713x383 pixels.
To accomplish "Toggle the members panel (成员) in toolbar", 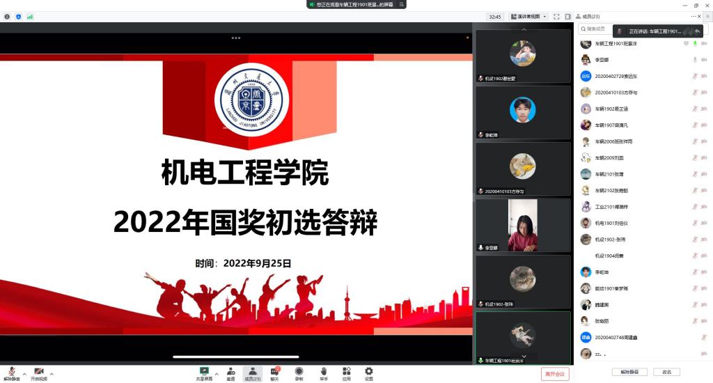I will pos(252,373).
